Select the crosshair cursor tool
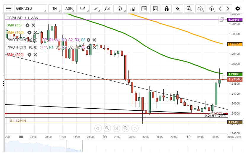 pyautogui.click(x=178, y=9)
